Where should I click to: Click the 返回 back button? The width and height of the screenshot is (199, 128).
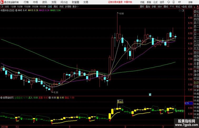click(x=190, y=7)
